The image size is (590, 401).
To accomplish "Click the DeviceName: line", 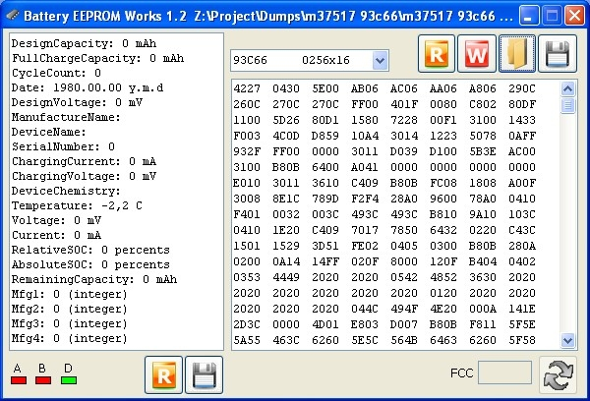I will point(49,132).
